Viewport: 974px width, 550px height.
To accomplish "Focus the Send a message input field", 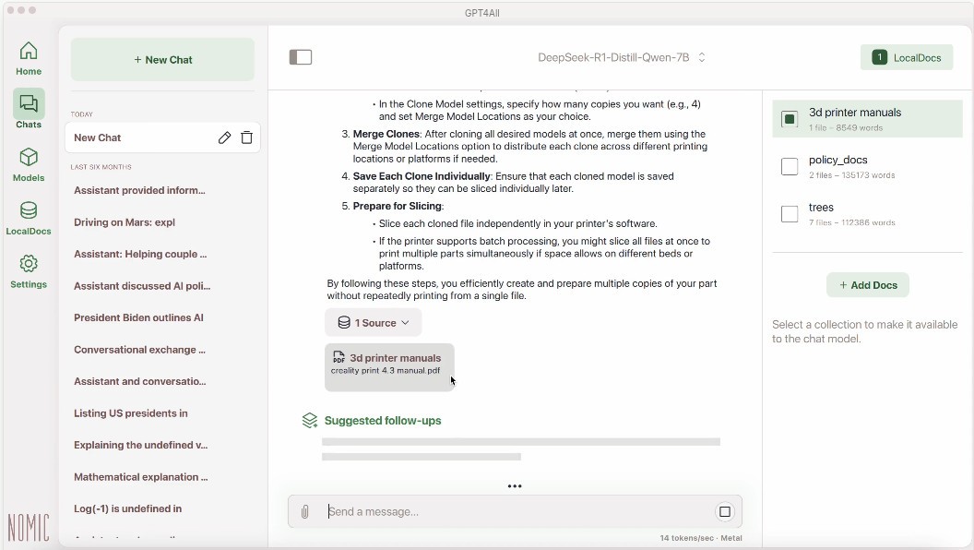I will click(516, 511).
